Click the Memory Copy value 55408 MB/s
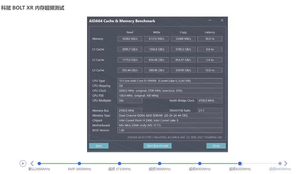The width and height of the screenshot is (297, 174). tap(183, 39)
